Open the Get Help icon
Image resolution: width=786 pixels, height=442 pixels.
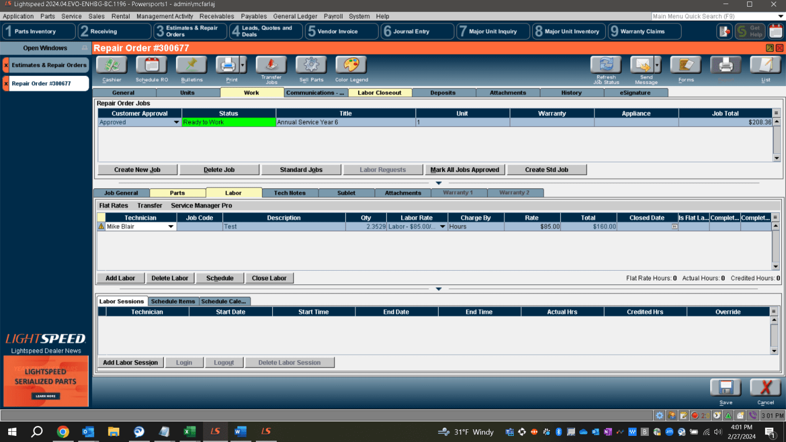click(749, 31)
